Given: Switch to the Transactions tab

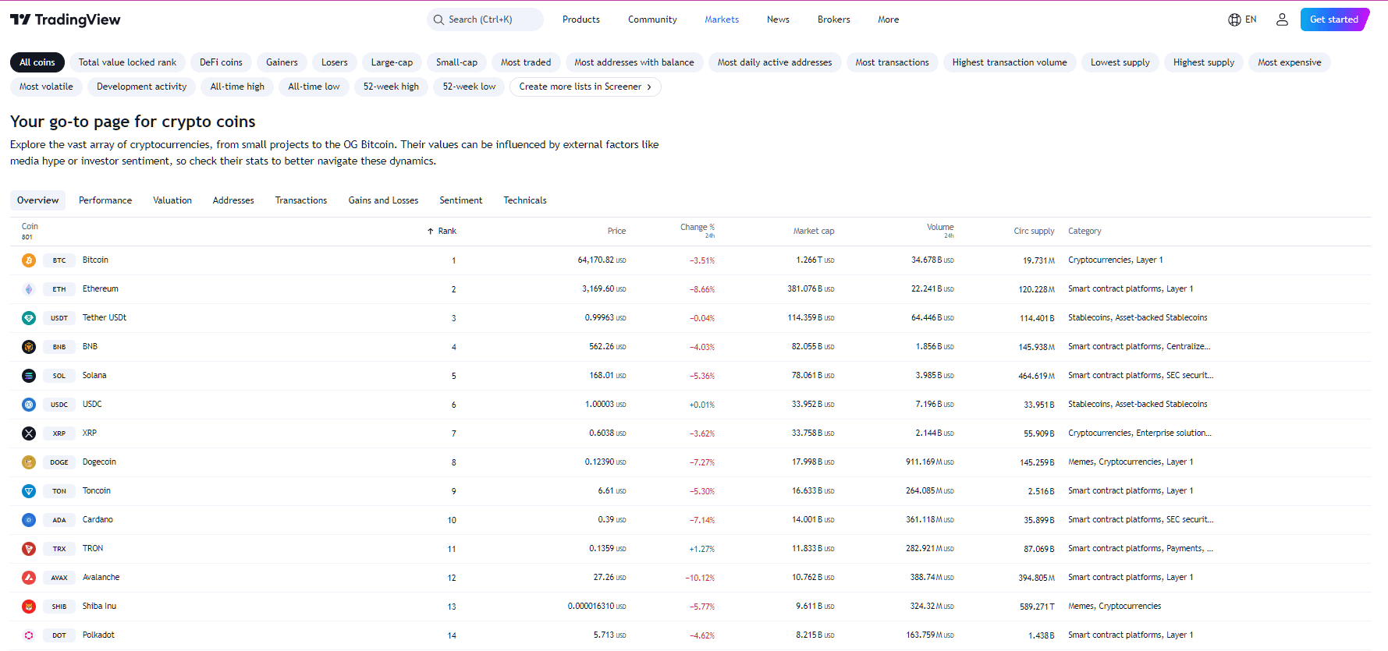Looking at the screenshot, I should pos(301,200).
